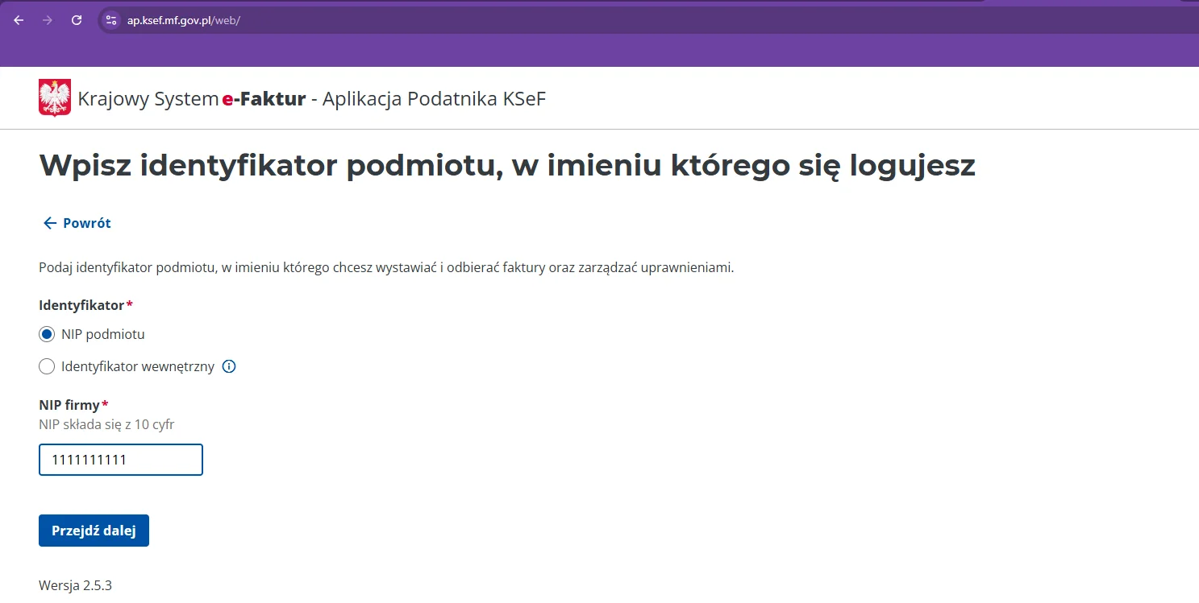Select Identyfikator wewnętrzny radio option
This screenshot has width=1199, height=603.
[x=47, y=366]
